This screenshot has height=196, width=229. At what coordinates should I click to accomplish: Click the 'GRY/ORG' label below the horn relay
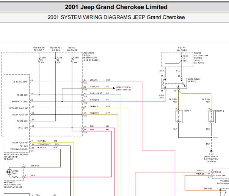[162, 96]
